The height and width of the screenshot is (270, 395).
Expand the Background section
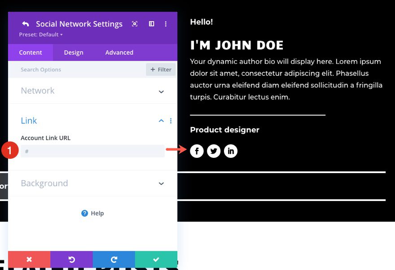click(161, 183)
